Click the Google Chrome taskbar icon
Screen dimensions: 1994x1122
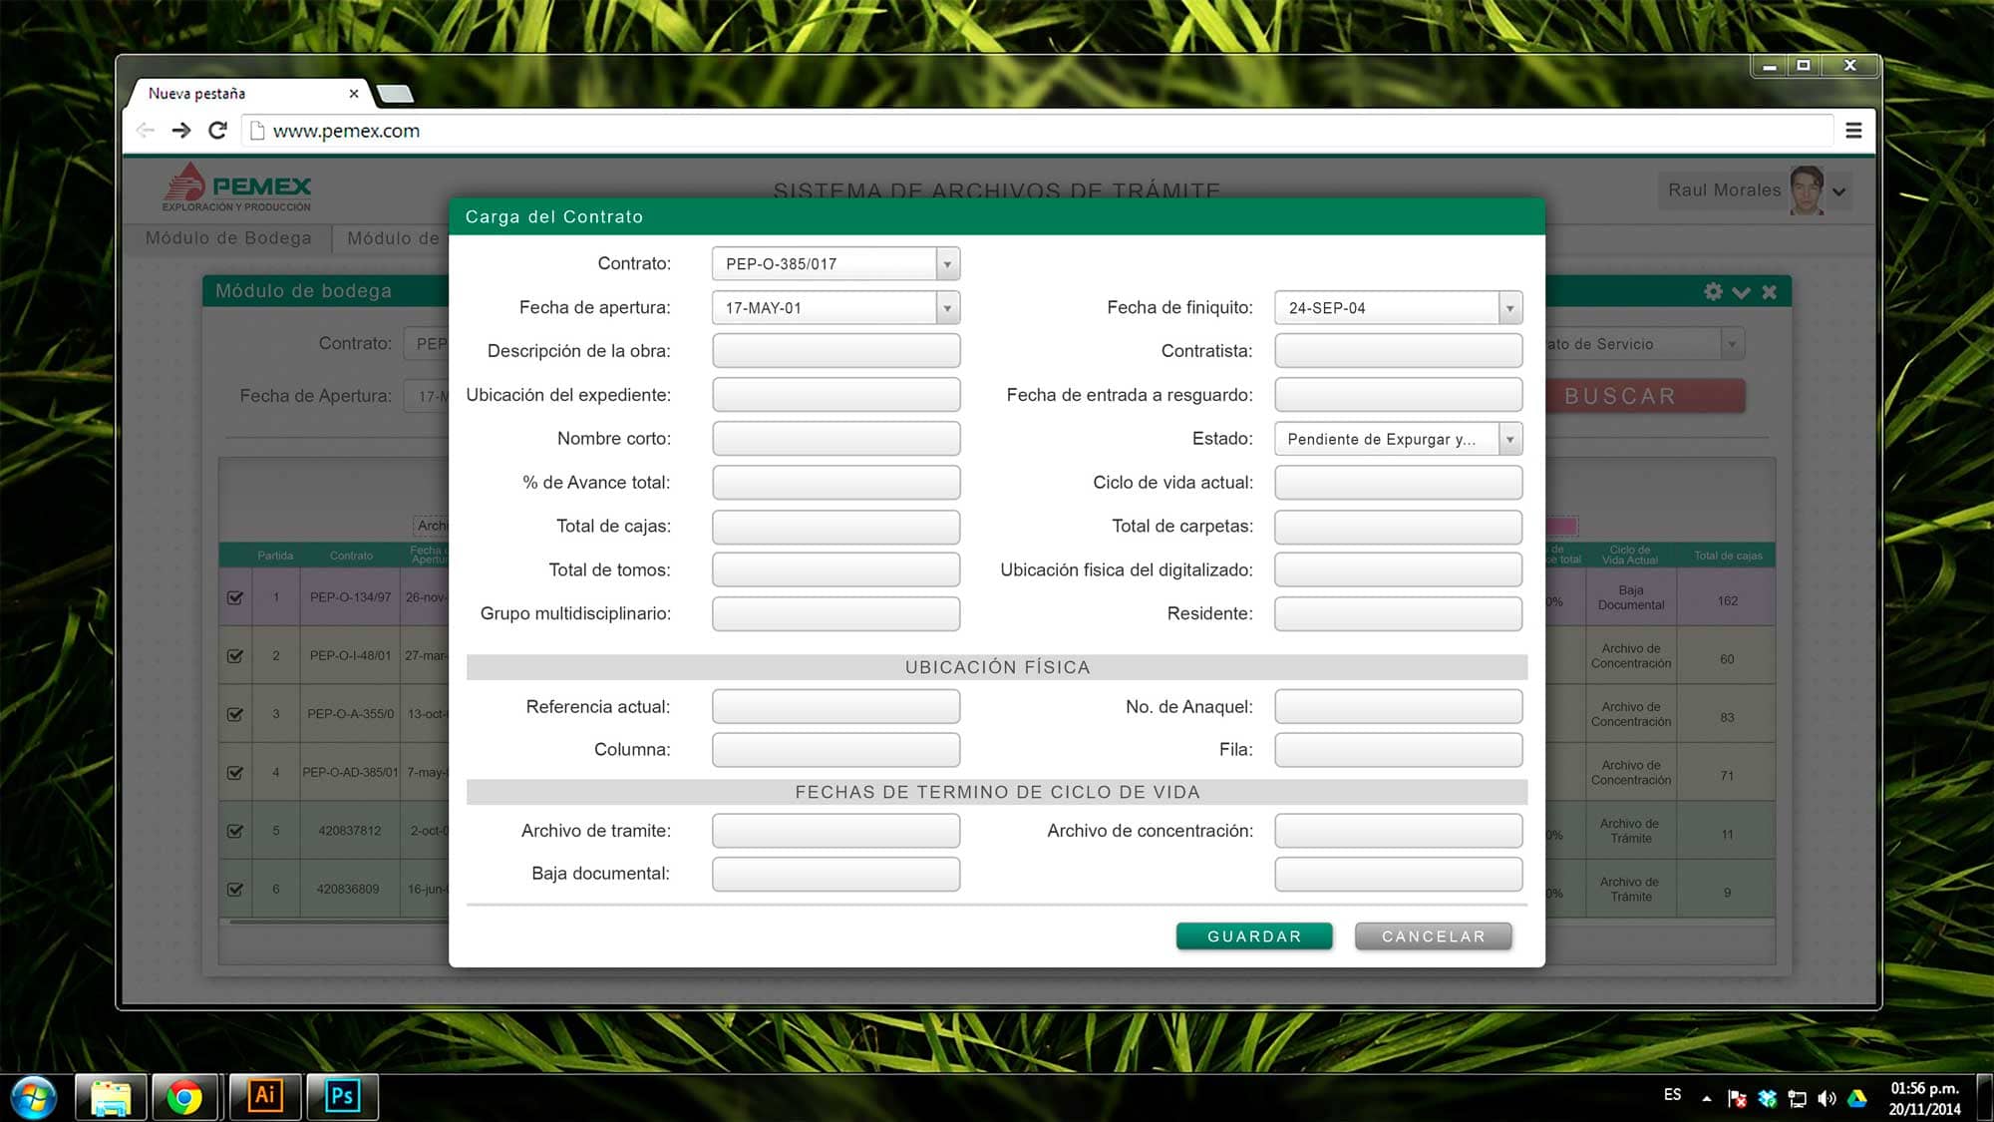(184, 1097)
